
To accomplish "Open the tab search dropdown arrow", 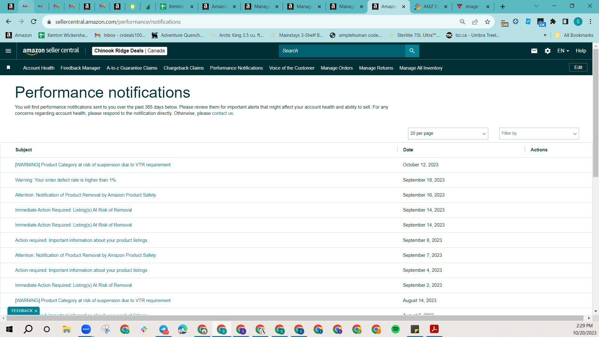I will pyautogui.click(x=536, y=6).
